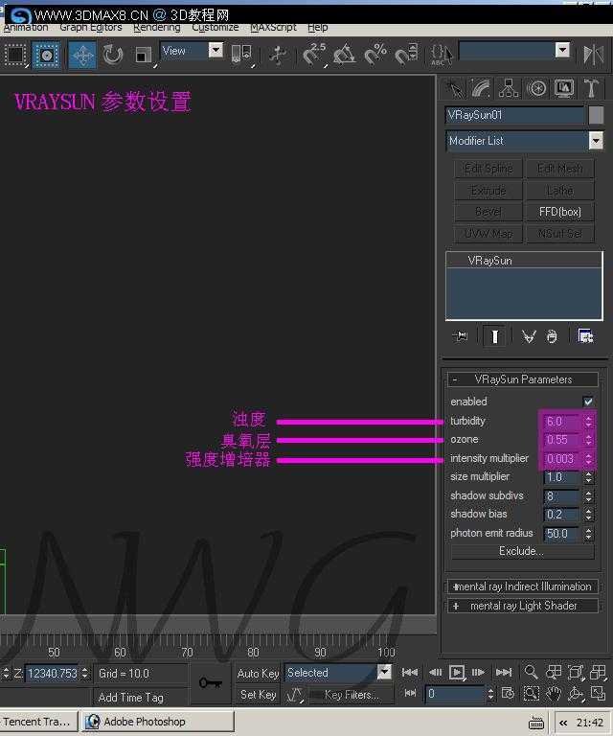Click the Play Animation button

pos(457,673)
